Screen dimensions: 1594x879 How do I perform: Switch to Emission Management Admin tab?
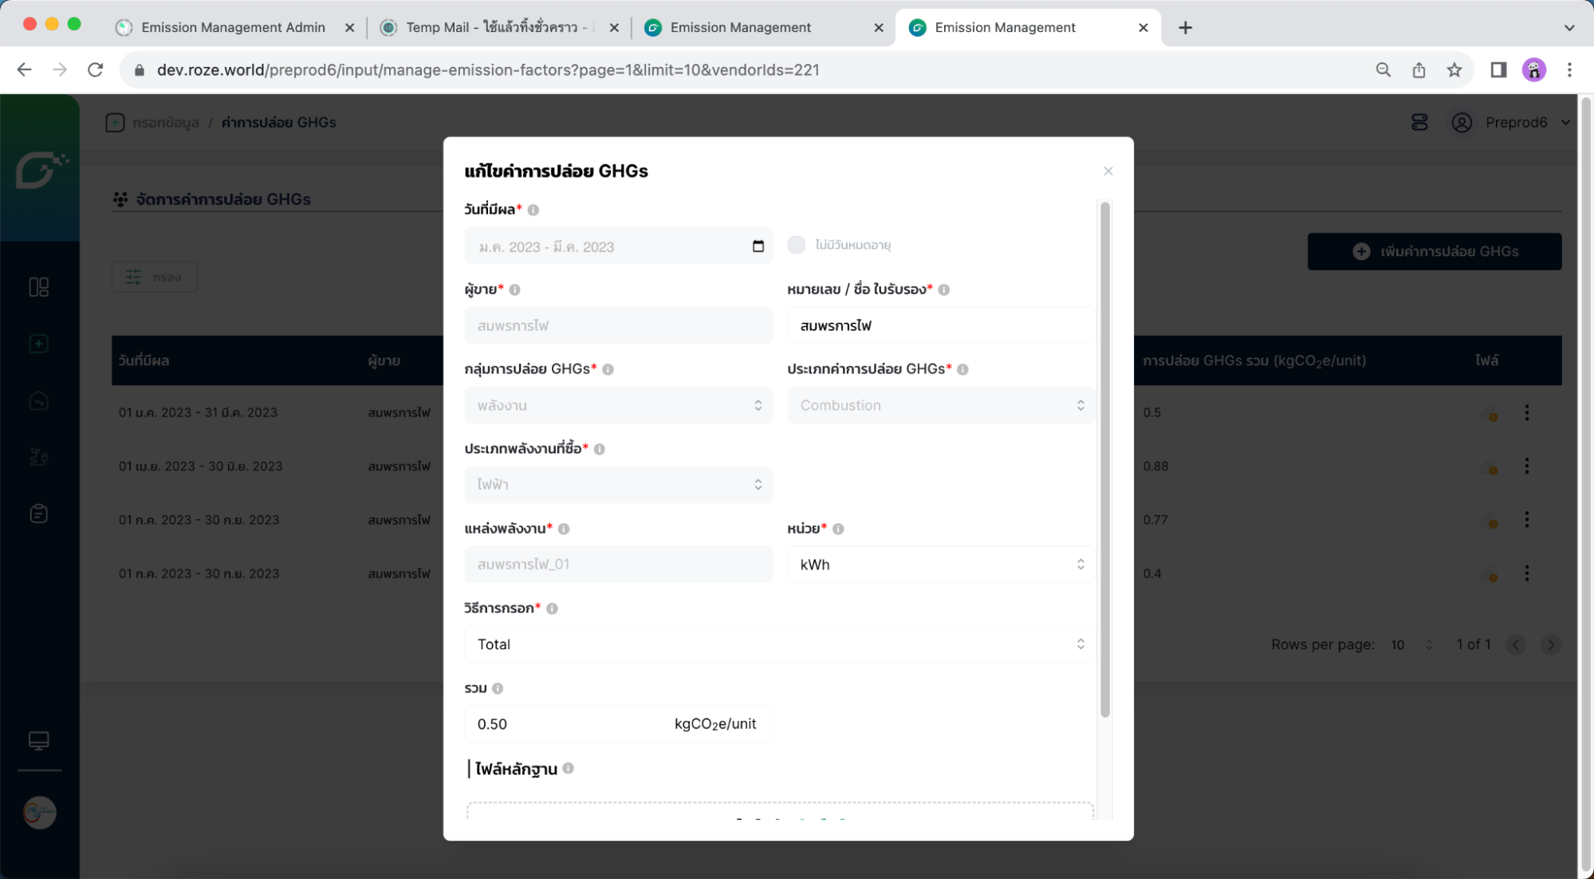pos(233,27)
